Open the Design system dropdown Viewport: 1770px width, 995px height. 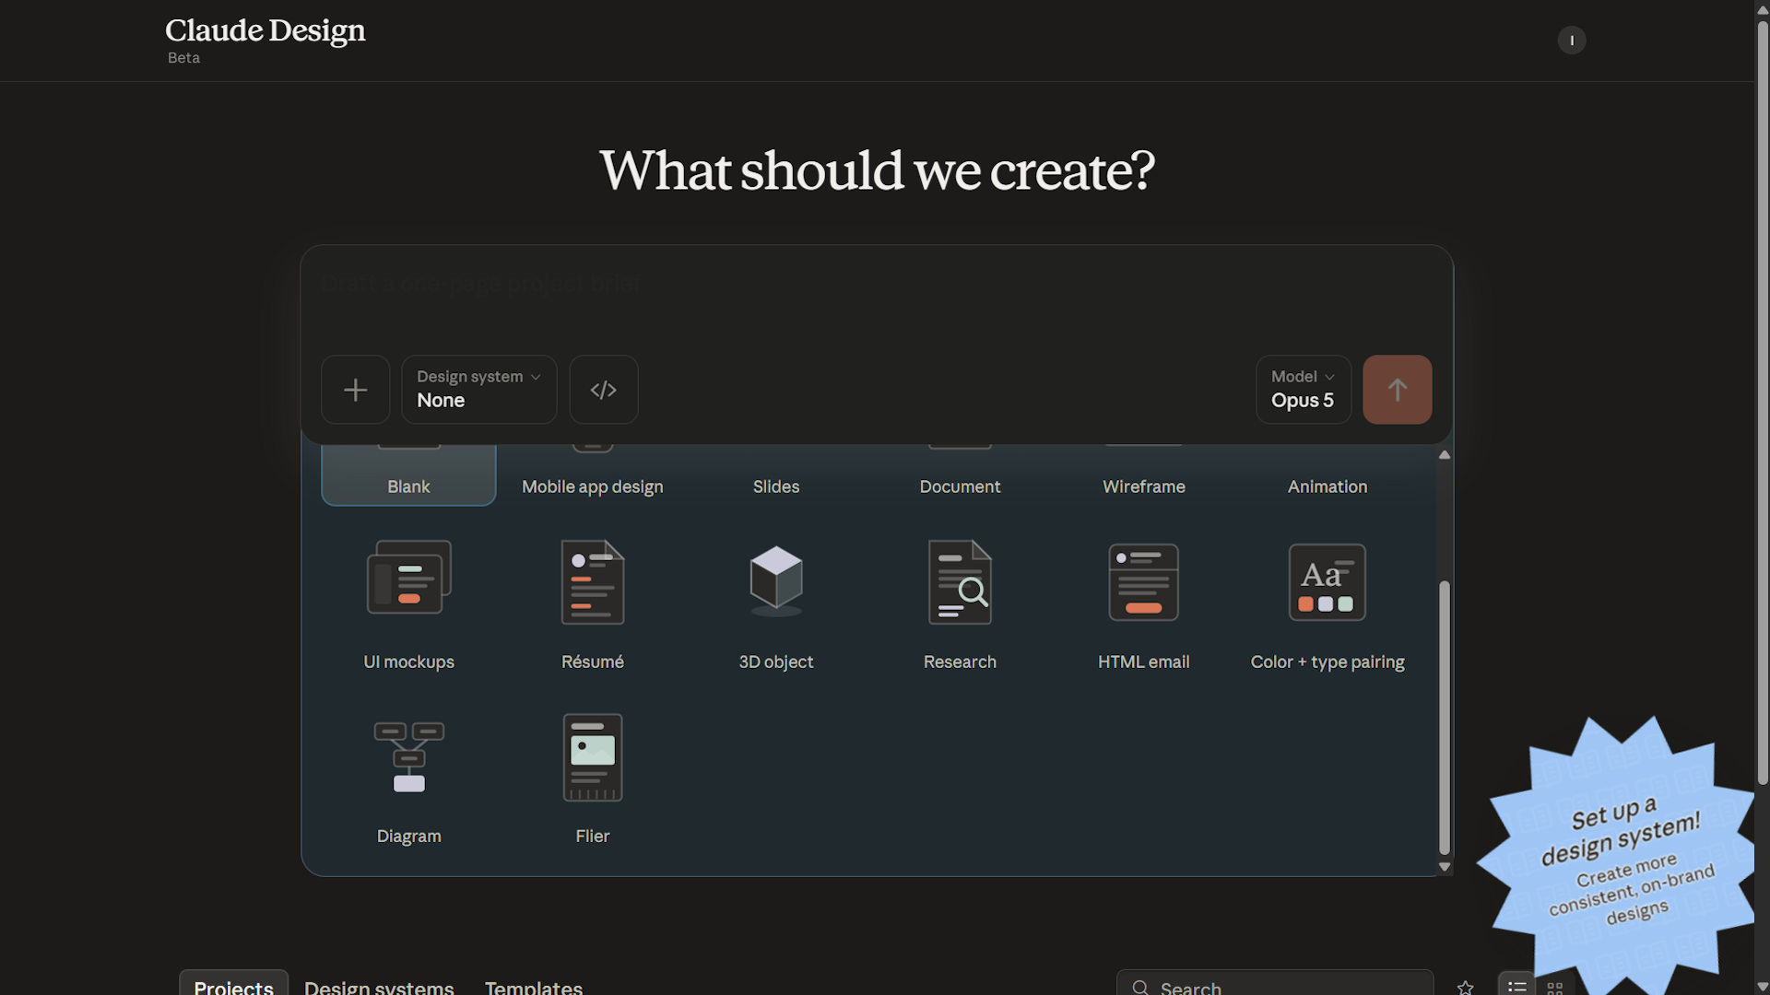coord(478,390)
